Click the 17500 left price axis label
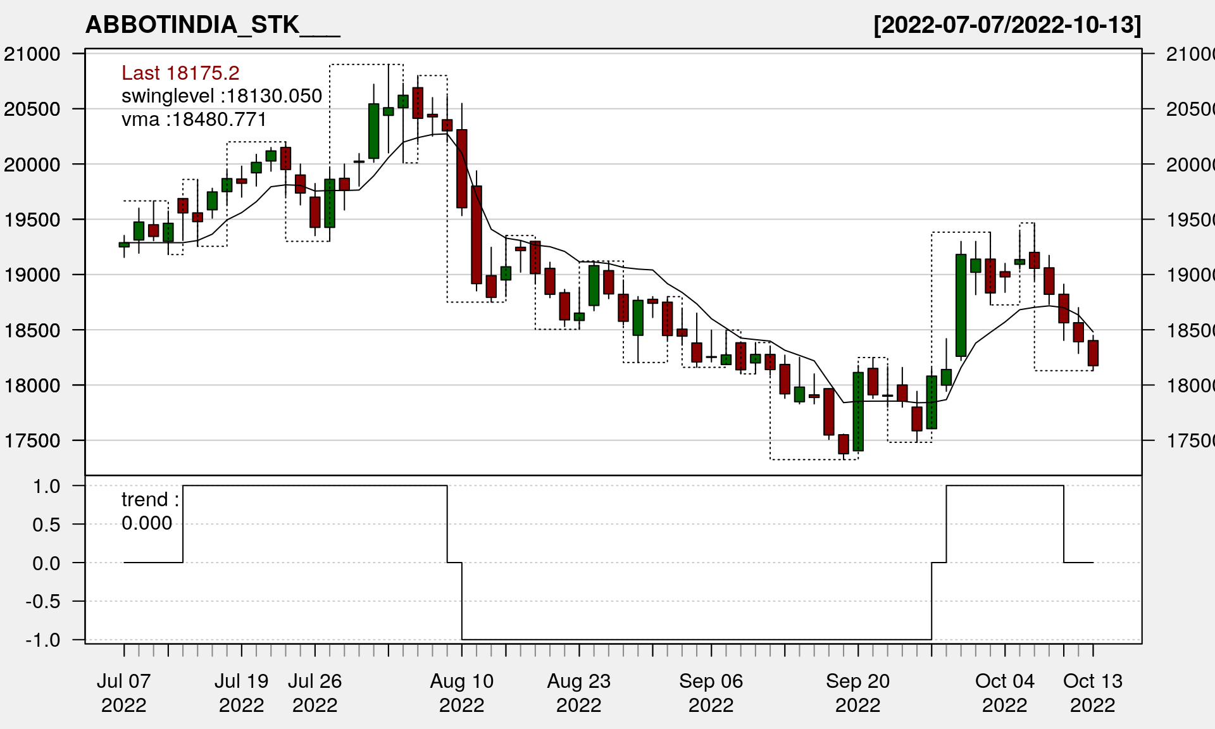The width and height of the screenshot is (1215, 729). coord(32,440)
